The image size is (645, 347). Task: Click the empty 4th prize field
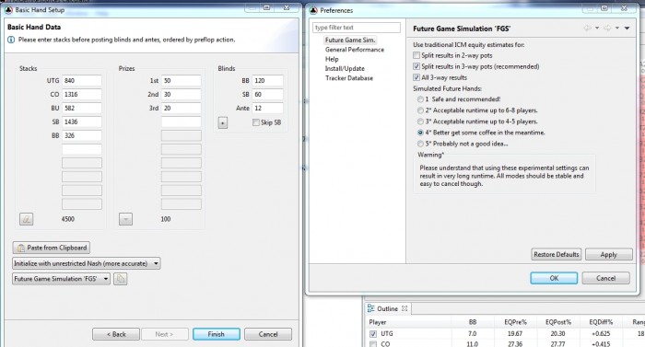coord(181,121)
